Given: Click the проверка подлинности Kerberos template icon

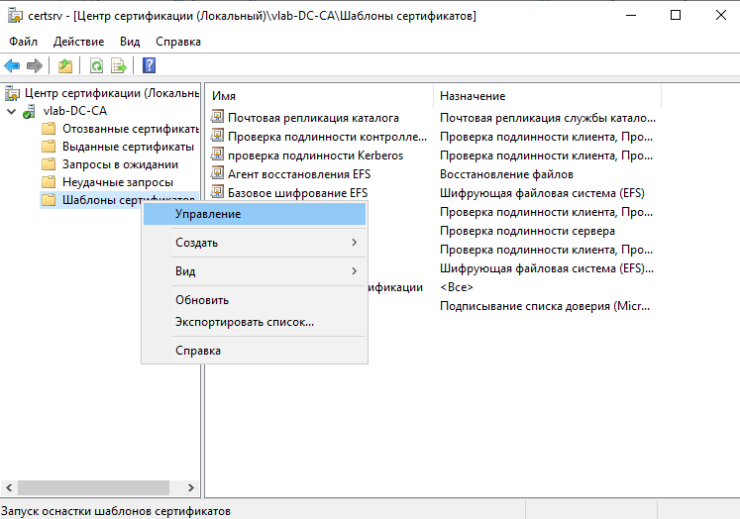Looking at the screenshot, I should (217, 154).
